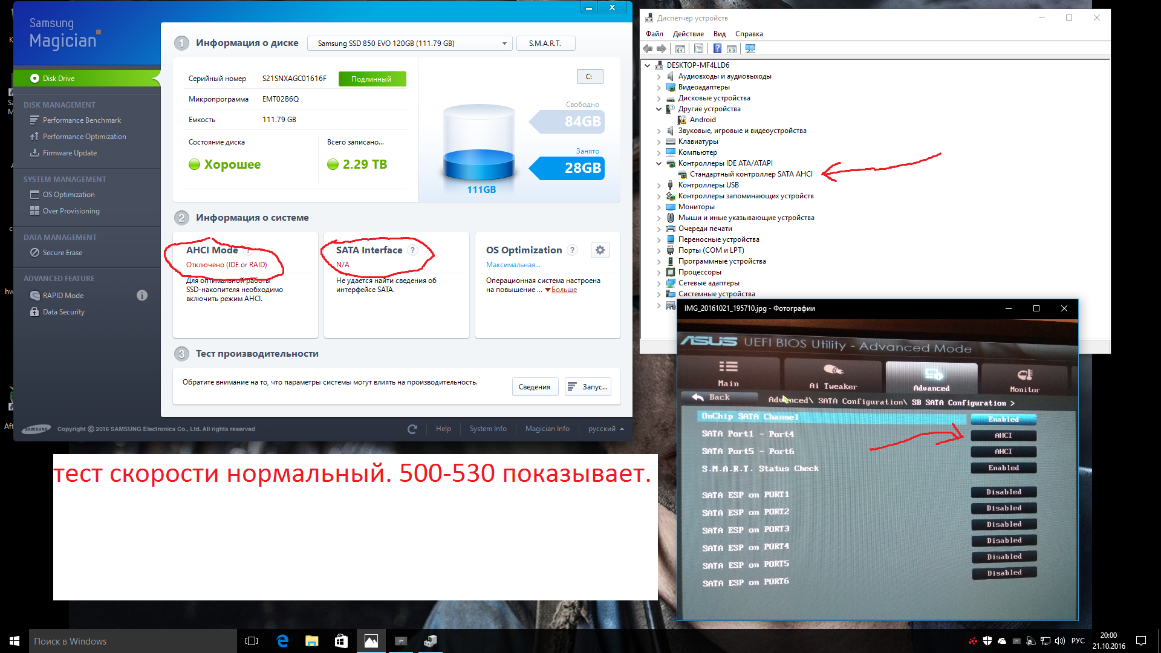1161x653 pixels.
Task: Expand the Процессоры tree node
Action: pos(659,272)
